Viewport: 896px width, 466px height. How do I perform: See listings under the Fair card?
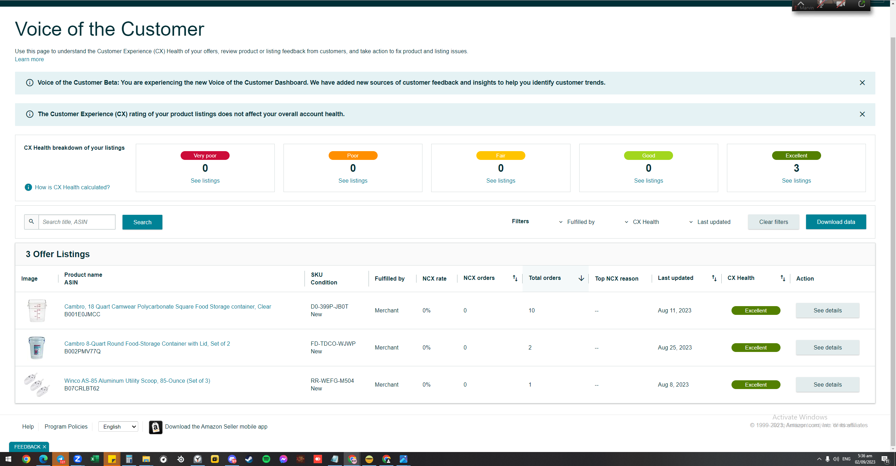tap(501, 181)
